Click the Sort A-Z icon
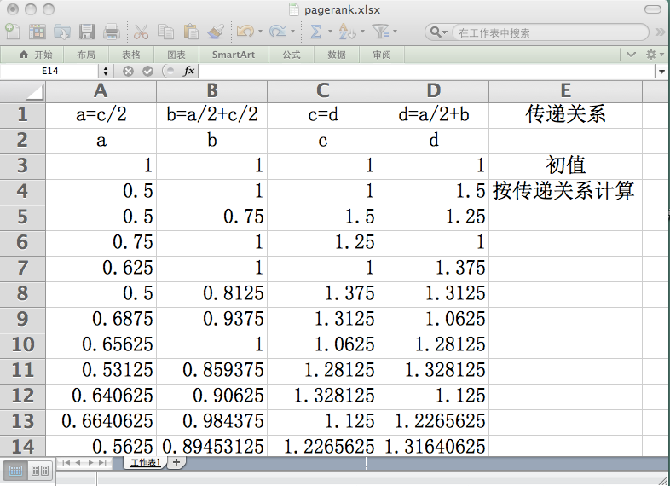The width and height of the screenshot is (670, 486). tap(347, 32)
